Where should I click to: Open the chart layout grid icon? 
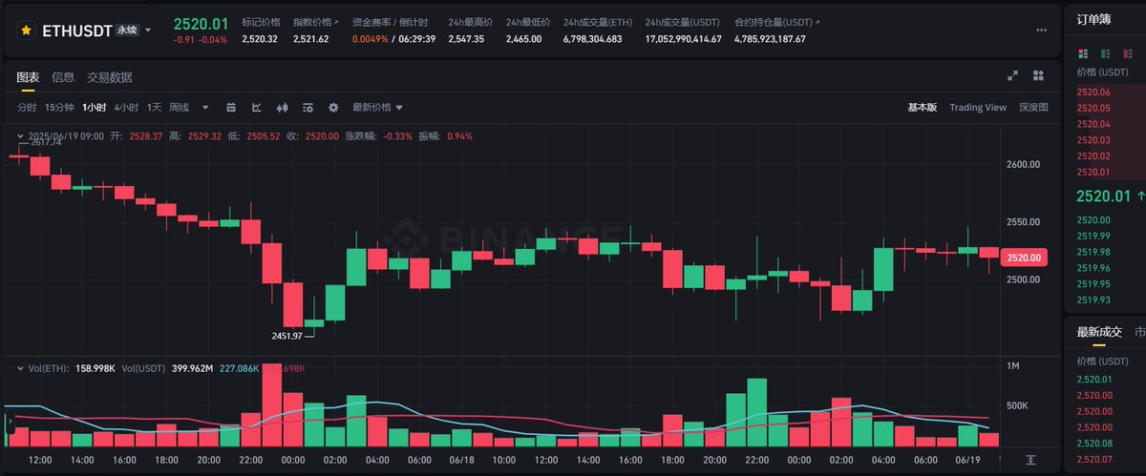click(1039, 76)
